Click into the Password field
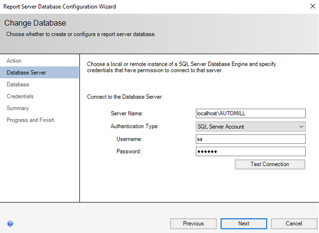 coord(251,152)
